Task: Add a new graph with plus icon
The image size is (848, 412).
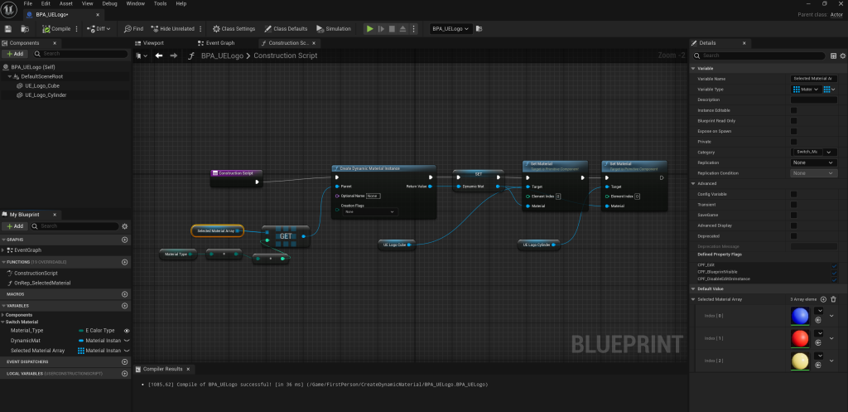Action: coord(124,240)
